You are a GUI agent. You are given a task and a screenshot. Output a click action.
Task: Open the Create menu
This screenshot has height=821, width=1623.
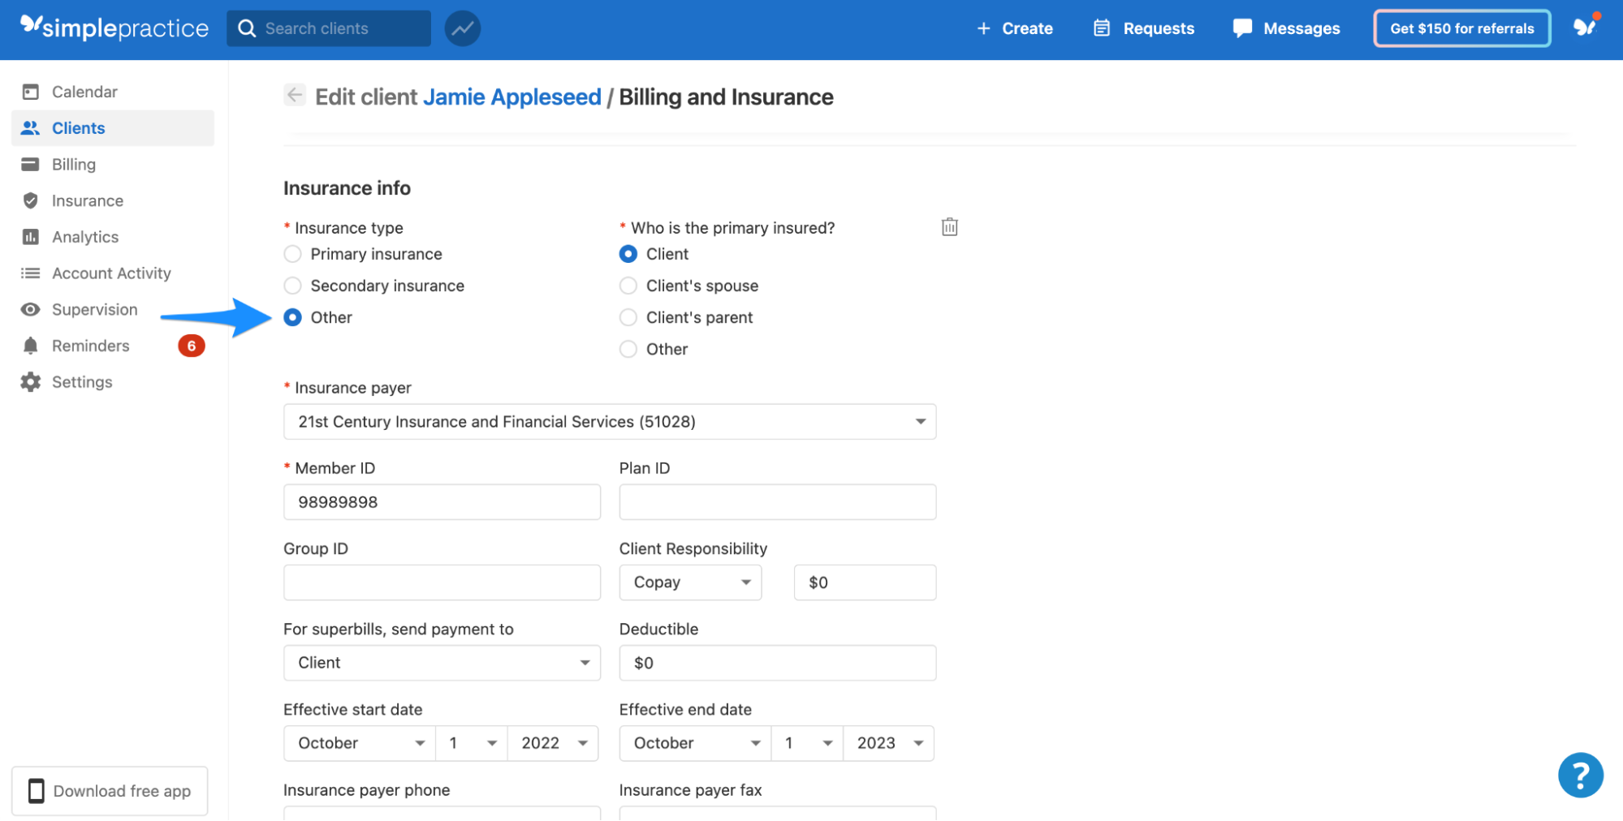coord(1014,28)
